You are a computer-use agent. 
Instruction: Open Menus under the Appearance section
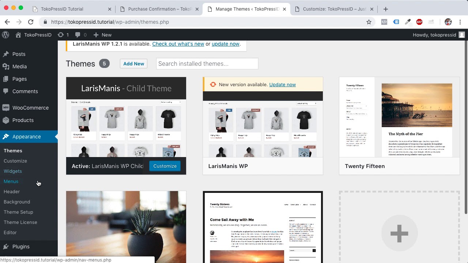(11, 181)
